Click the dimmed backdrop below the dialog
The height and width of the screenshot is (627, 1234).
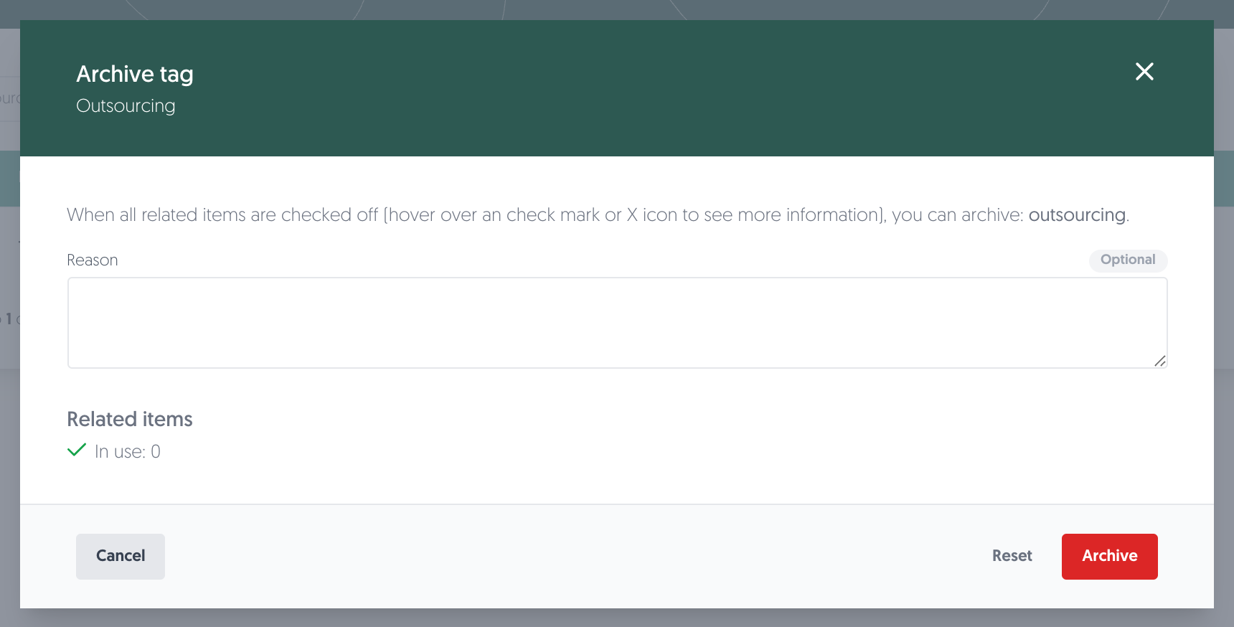pos(617,618)
